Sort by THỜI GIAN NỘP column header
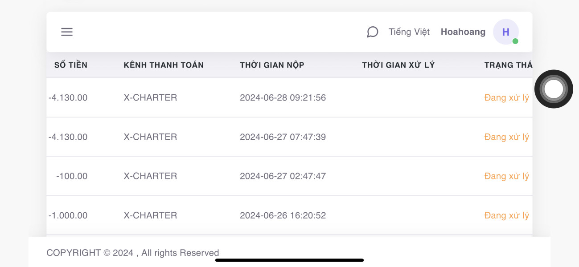The image size is (579, 267). coord(272,65)
